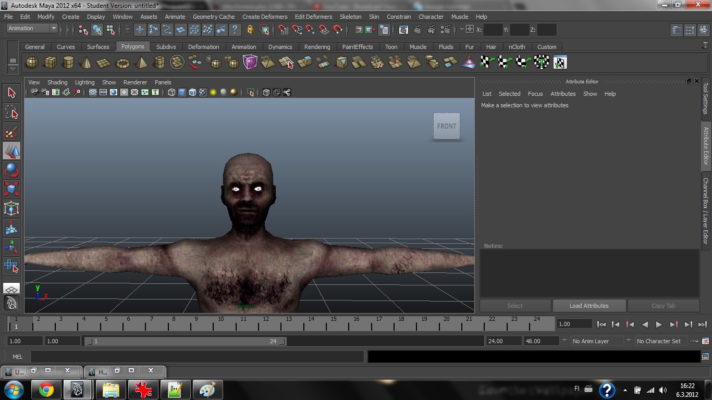Click the playback range slider bar
Viewport: 712px width, 400px height.
(185, 341)
